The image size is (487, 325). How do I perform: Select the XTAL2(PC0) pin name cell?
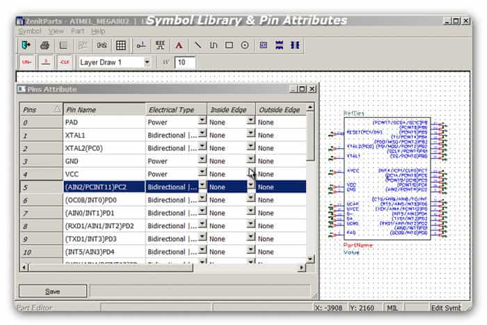(x=104, y=148)
